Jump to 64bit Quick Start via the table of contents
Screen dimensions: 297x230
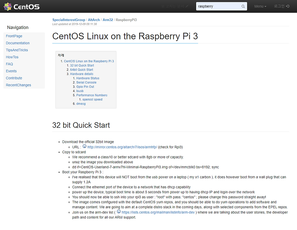81,69
